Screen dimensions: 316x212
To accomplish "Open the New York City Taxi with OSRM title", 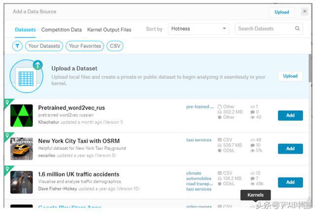I will [x=79, y=141].
